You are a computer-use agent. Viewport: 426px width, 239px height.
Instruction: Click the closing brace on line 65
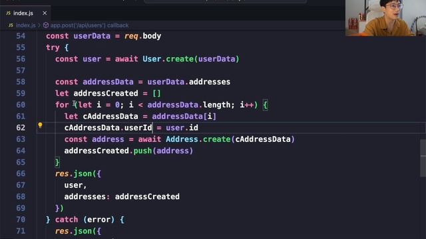(57, 162)
